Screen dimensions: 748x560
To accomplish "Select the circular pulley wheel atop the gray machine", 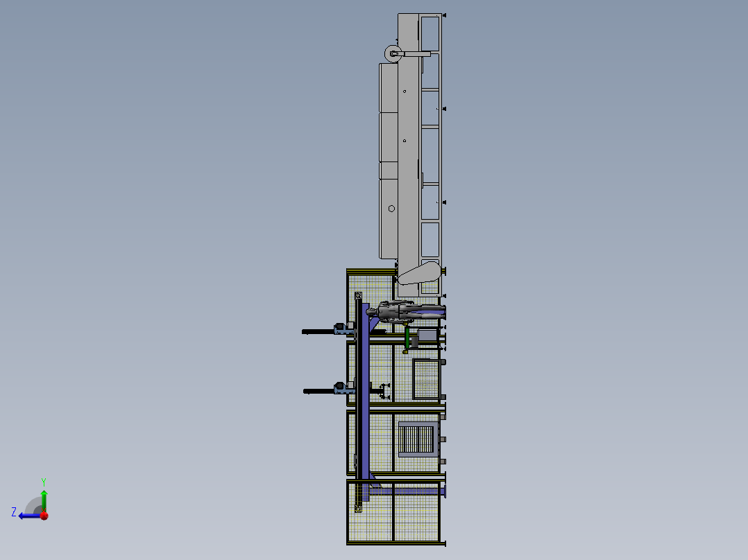I will pyautogui.click(x=393, y=54).
